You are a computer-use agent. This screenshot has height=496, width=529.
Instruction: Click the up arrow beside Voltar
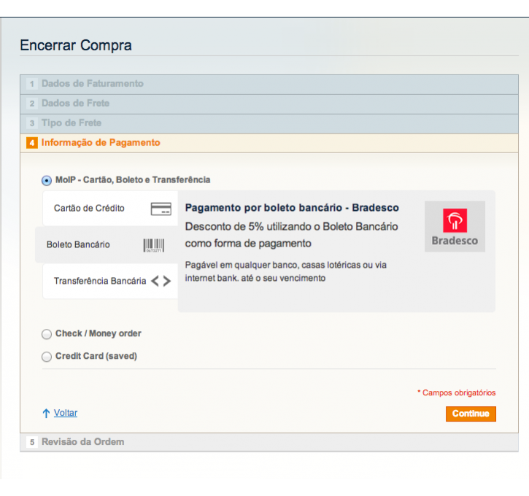46,413
